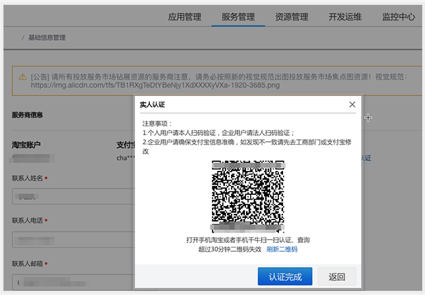Open the 应用管理 tab
This screenshot has height=295, width=425.
coord(184,17)
